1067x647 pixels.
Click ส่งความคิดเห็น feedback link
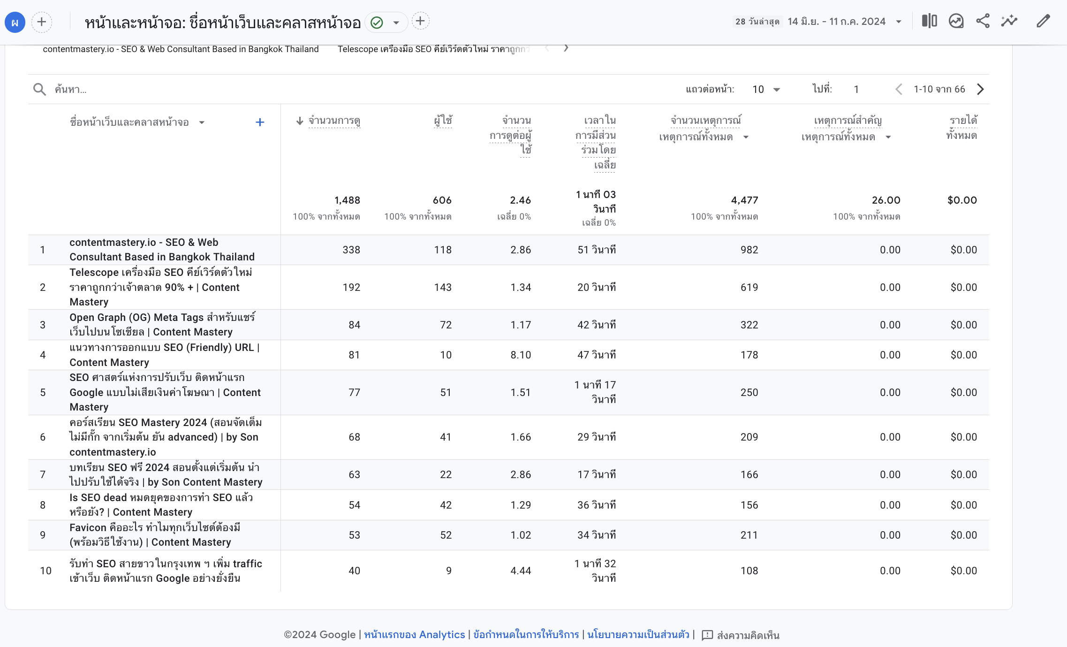748,635
